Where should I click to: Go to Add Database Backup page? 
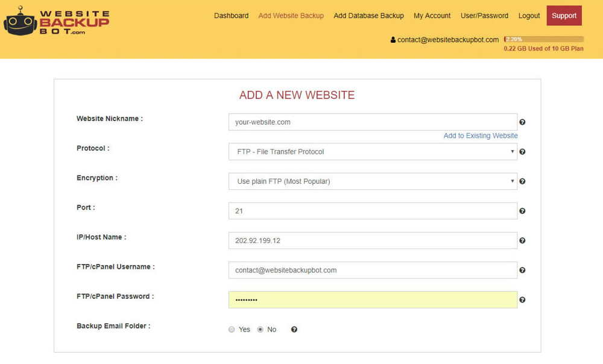pyautogui.click(x=368, y=16)
